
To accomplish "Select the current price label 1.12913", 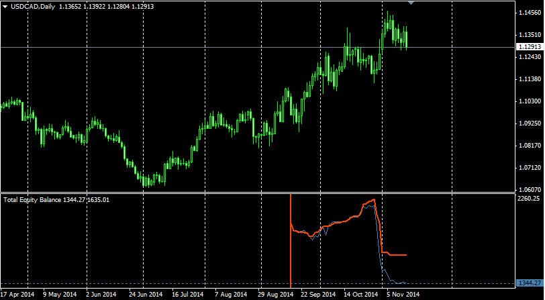I will point(529,47).
